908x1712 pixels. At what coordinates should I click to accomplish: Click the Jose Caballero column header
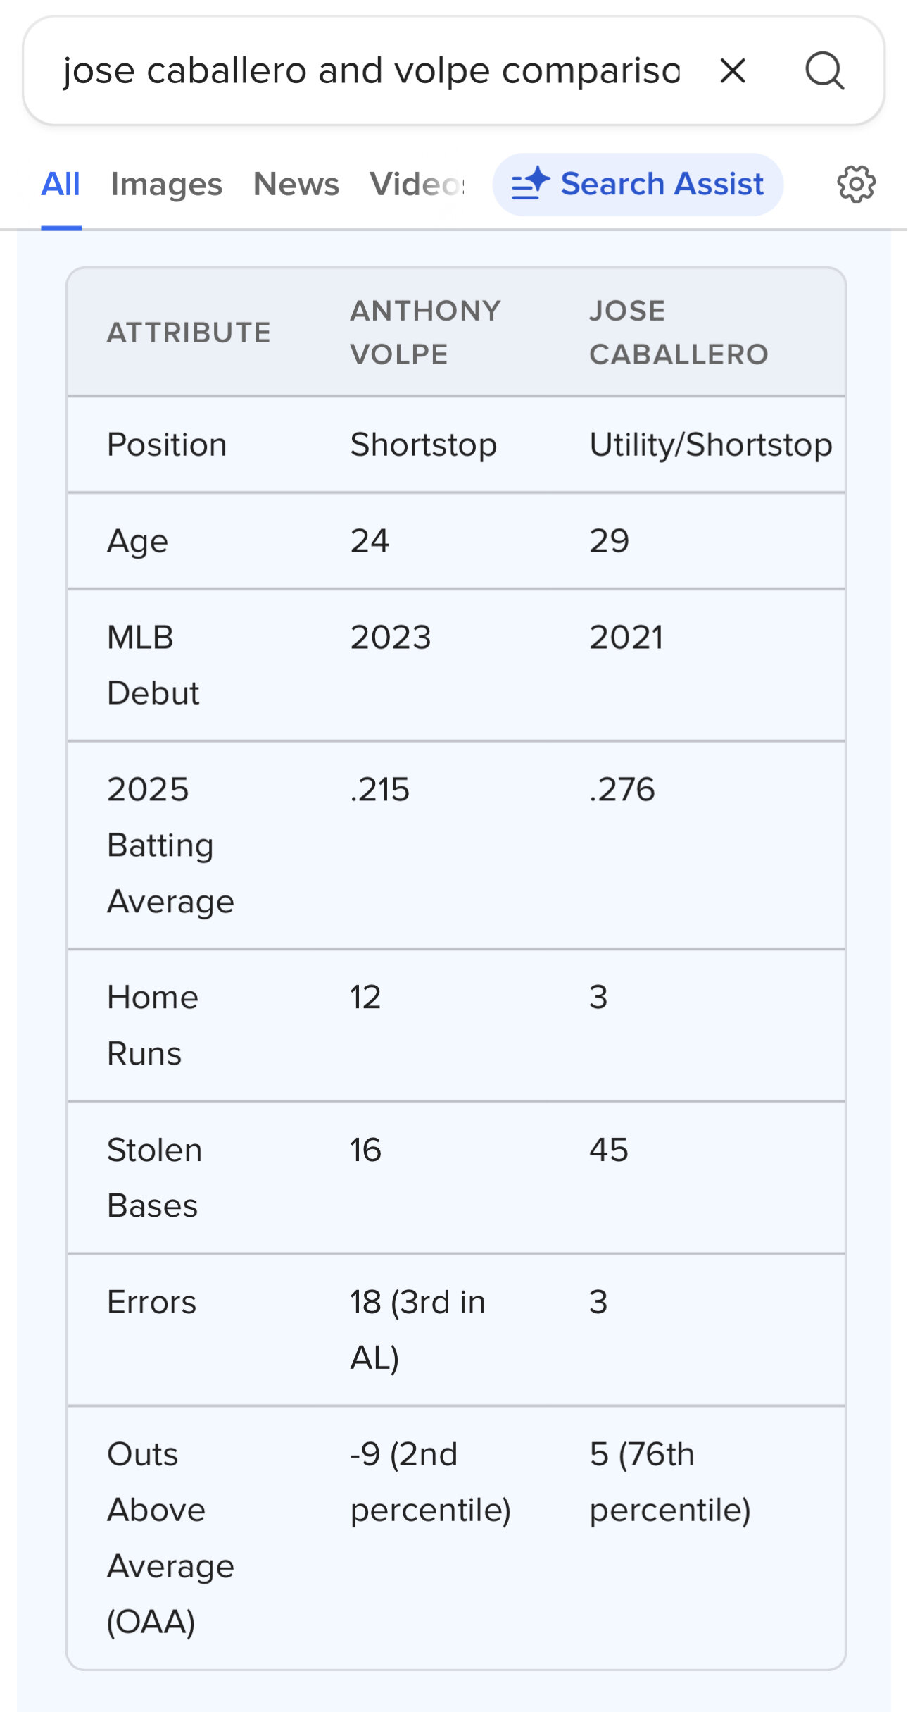click(679, 332)
